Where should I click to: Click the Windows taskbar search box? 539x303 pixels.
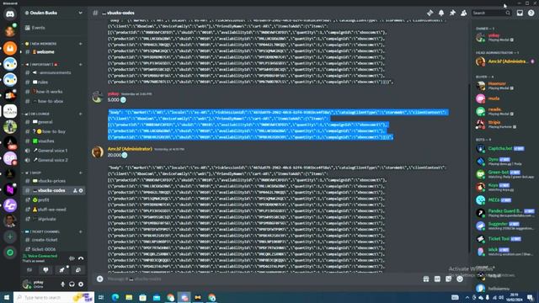point(54,297)
